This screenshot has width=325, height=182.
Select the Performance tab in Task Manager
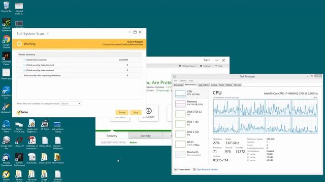click(190, 84)
